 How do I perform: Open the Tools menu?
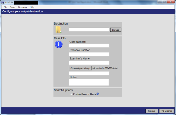pos(12,7)
